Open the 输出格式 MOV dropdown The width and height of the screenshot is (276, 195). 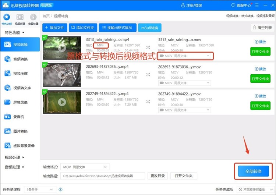85,167
